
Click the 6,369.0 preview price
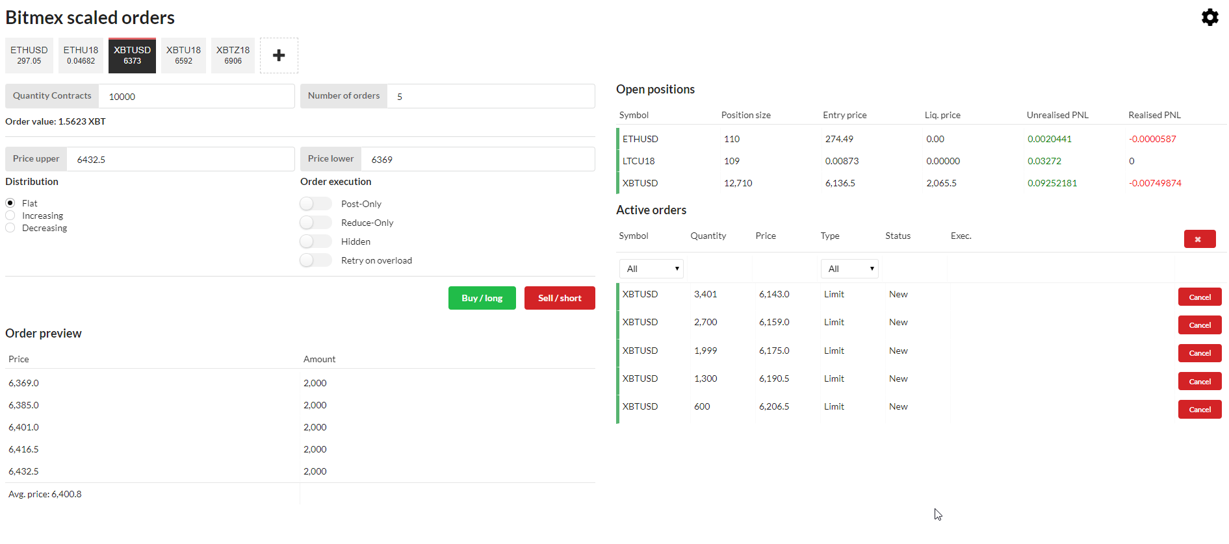[x=24, y=383]
